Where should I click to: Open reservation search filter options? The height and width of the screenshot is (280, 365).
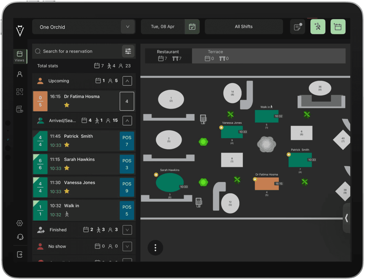(x=128, y=51)
